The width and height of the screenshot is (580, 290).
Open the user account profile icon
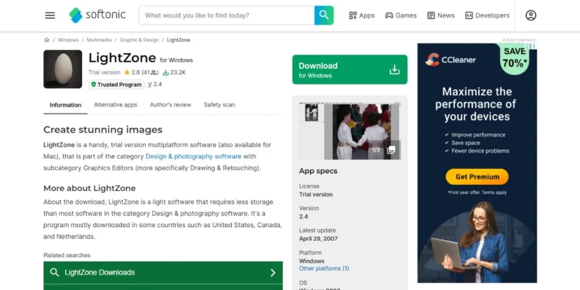tap(531, 15)
